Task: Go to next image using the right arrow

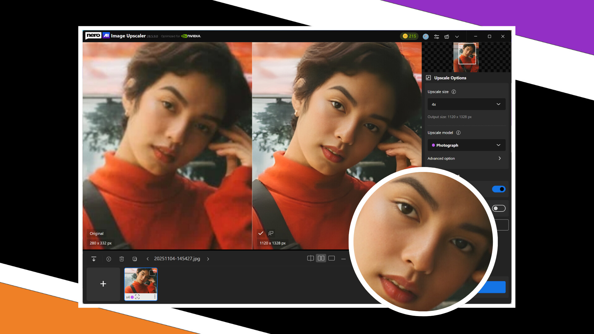Action: point(208,259)
